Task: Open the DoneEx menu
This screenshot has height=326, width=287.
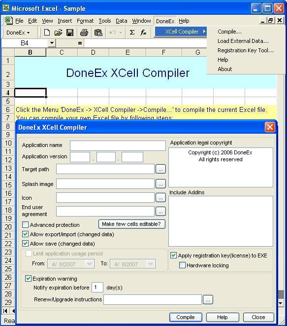Action: (x=165, y=21)
